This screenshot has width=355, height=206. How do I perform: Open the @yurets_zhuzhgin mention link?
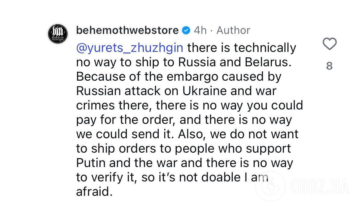coord(130,48)
